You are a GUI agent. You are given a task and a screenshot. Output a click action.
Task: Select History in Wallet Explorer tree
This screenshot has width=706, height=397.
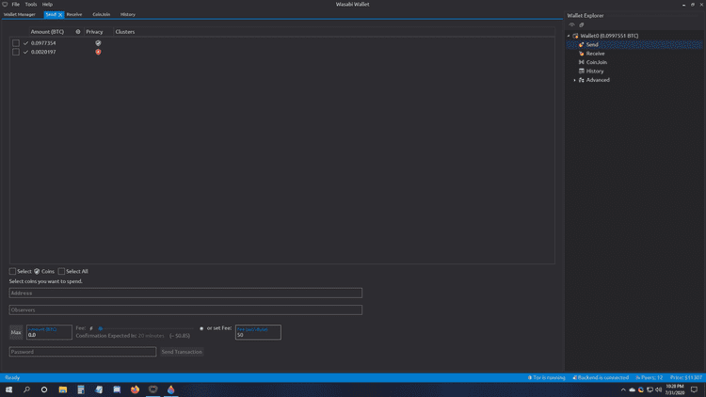click(595, 71)
